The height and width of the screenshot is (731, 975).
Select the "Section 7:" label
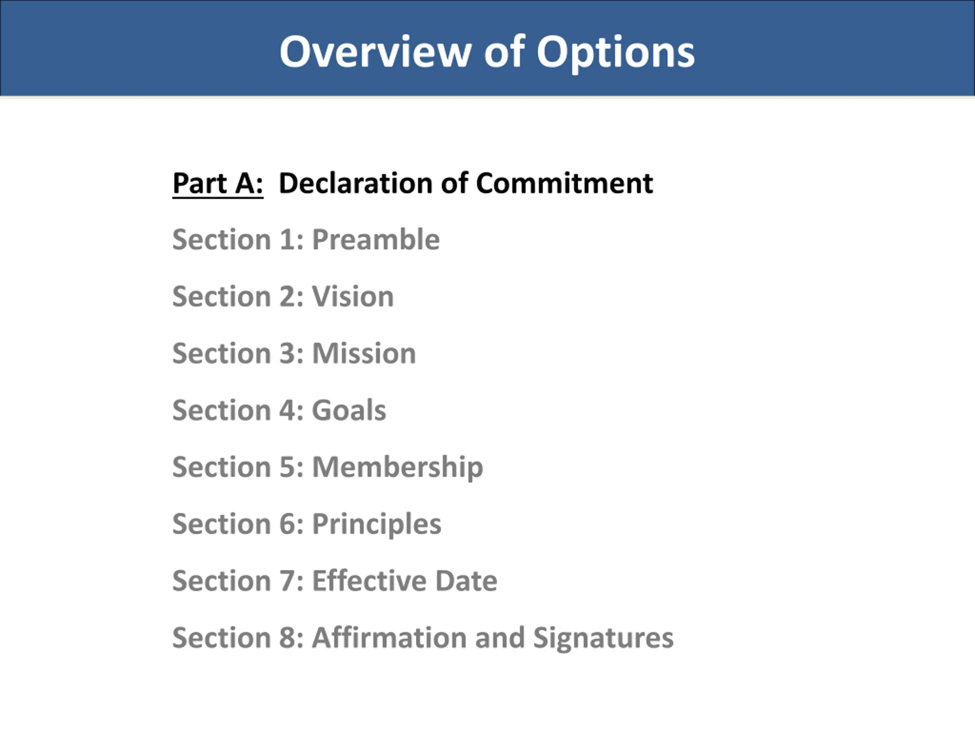(x=238, y=581)
